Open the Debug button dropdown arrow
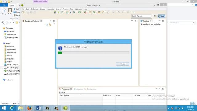 [77, 12]
